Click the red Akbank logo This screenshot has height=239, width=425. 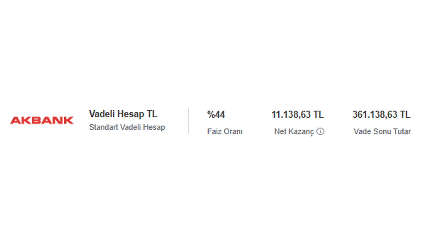(42, 120)
